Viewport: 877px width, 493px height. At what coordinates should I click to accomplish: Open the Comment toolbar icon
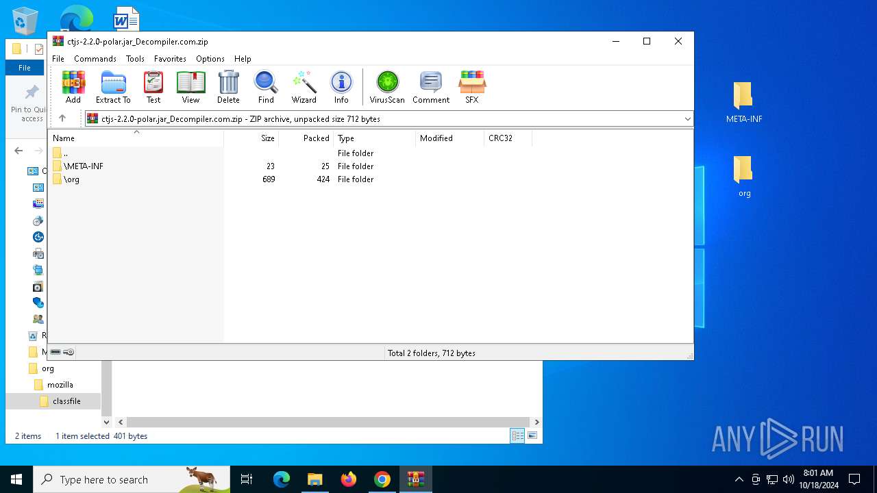[431, 87]
